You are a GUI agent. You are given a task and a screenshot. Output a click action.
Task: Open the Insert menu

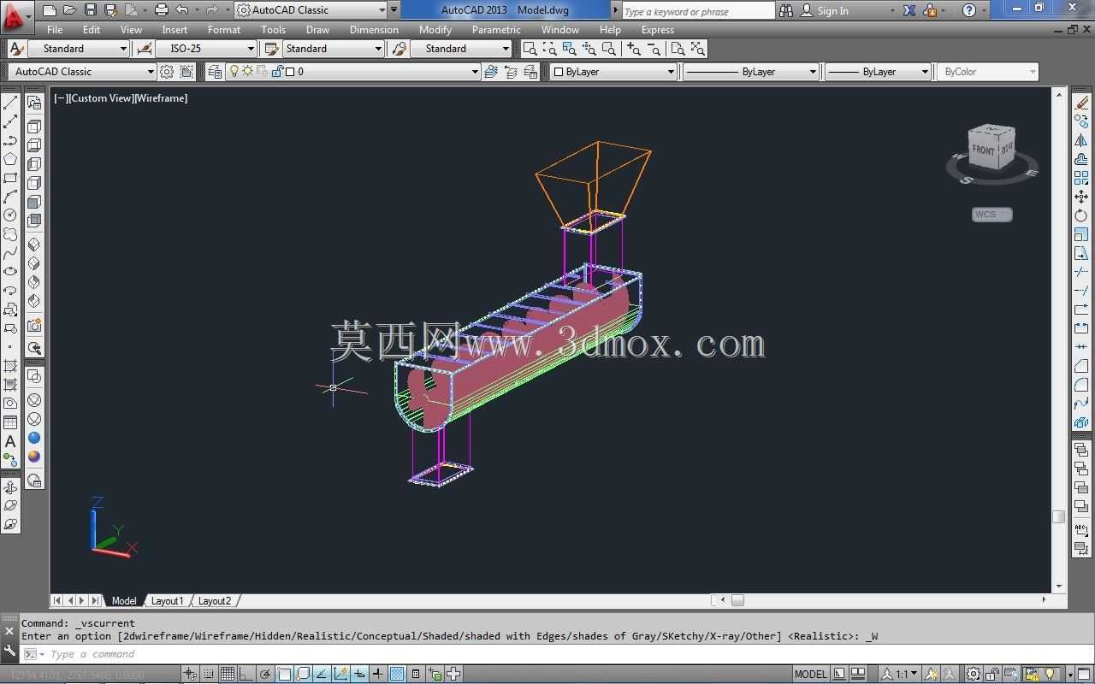coord(175,30)
